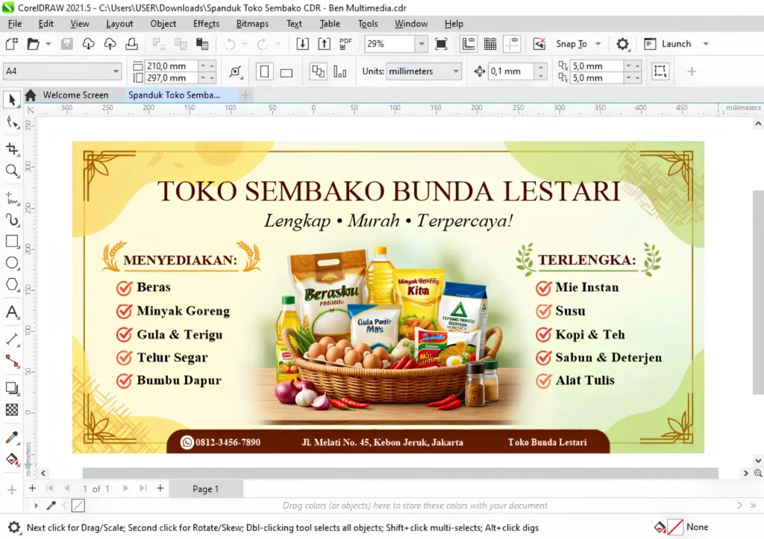Image resolution: width=764 pixels, height=539 pixels.
Task: Open the Bitmaps menu
Action: point(252,23)
